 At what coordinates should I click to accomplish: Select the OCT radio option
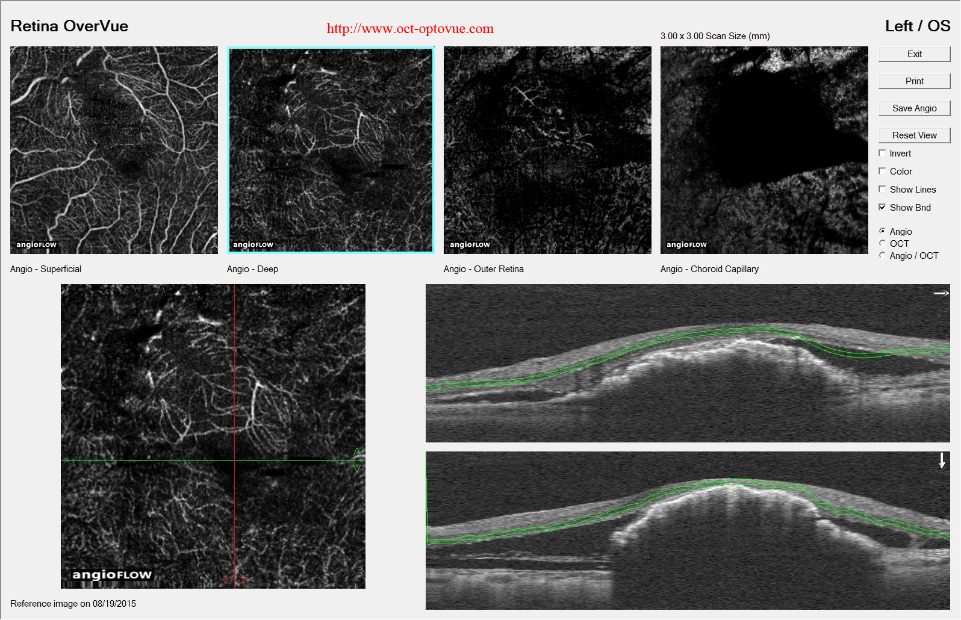[882, 243]
